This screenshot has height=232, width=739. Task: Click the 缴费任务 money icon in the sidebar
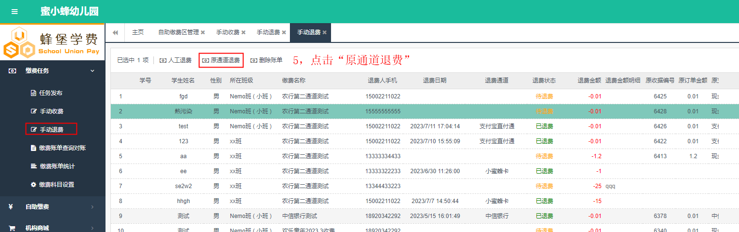coord(13,71)
